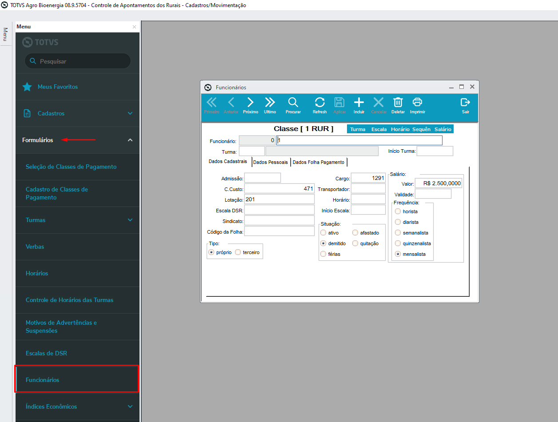558x422 pixels.
Task: Exit the form with the Sair icon
Action: tap(465, 105)
